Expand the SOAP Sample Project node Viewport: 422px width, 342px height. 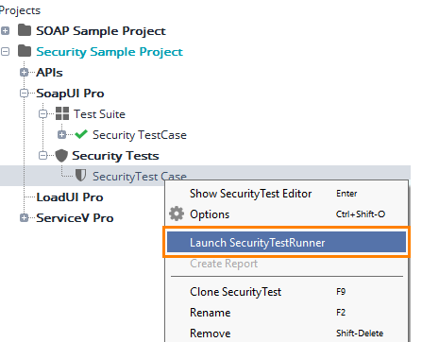(x=5, y=31)
